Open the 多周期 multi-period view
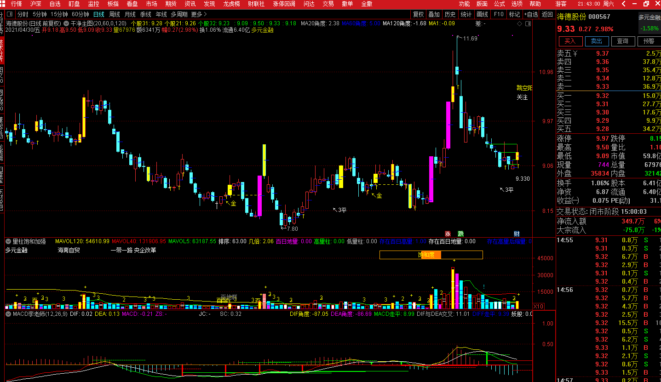The height and width of the screenshot is (382, 661). pyautogui.click(x=179, y=14)
